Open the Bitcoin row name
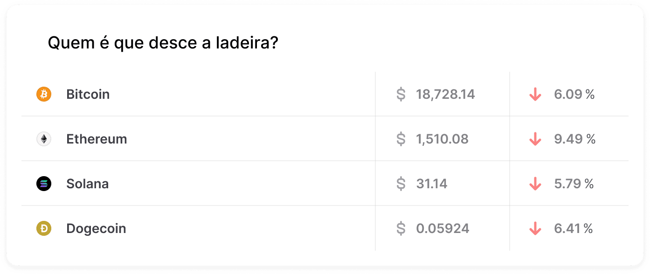Screen dimensions: 650x274 tap(88, 95)
